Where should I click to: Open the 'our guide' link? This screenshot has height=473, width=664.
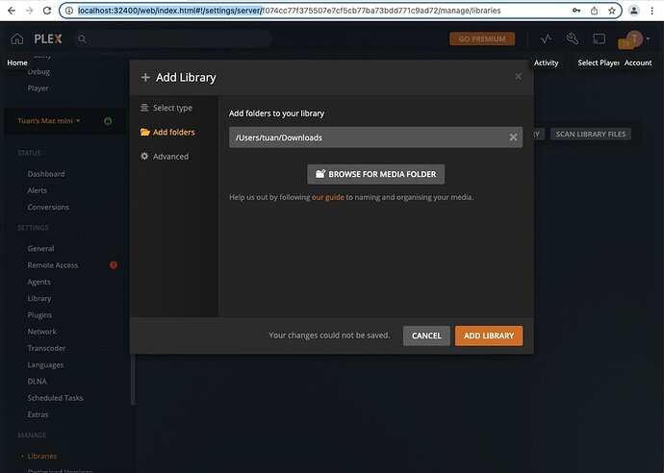coord(328,197)
